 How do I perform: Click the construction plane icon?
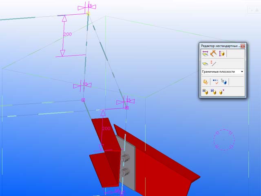pyautogui.click(x=206, y=63)
